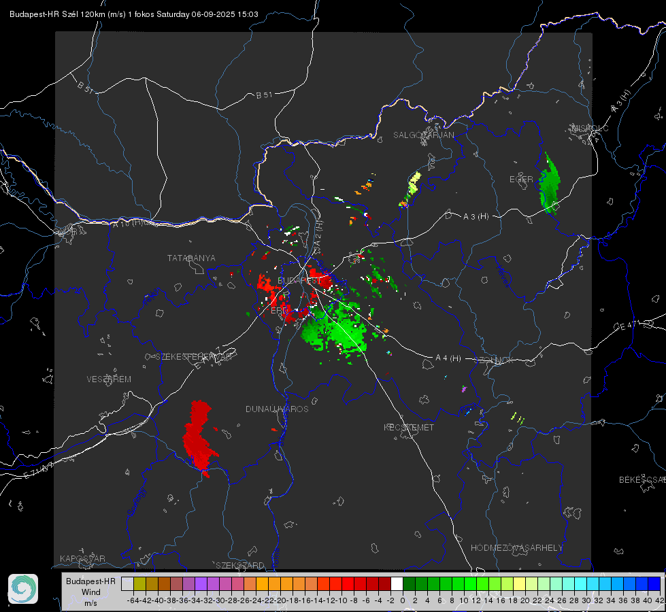This screenshot has height=612, width=666.
Task: Select the yellow swatch between 18 and 20
Action: (520, 583)
